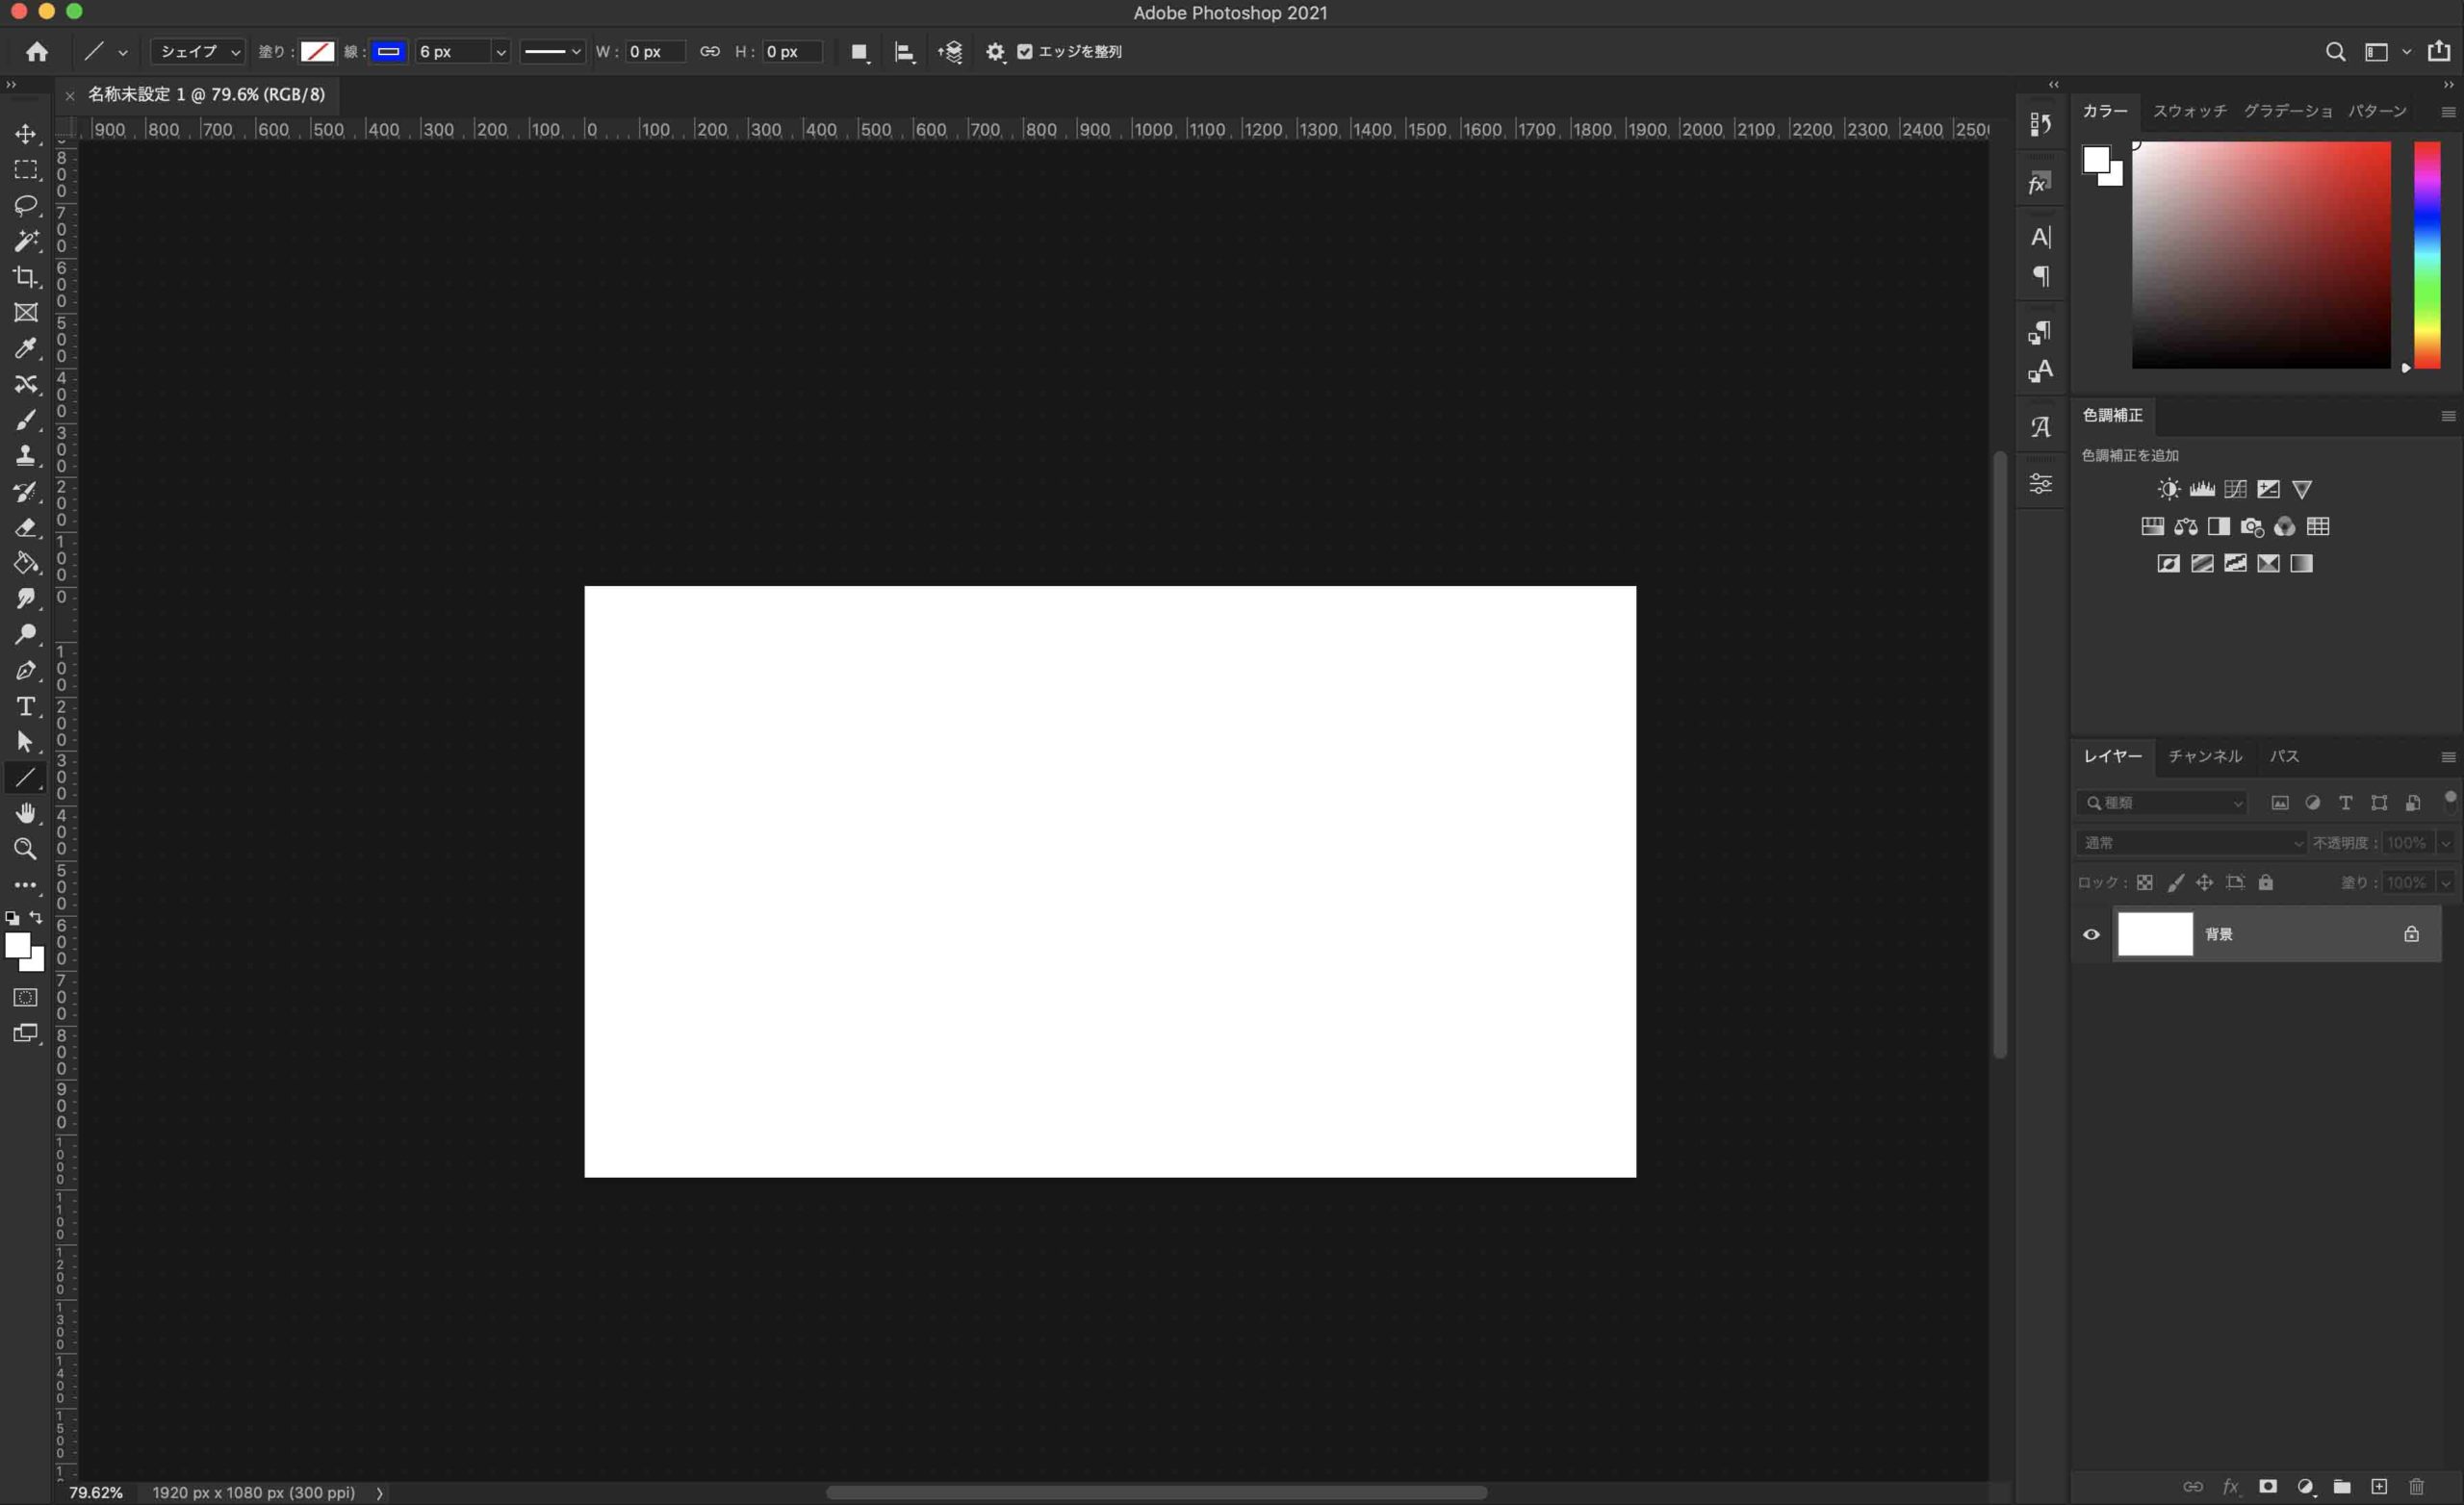Switch to the チャンネル tab

pos(2204,756)
